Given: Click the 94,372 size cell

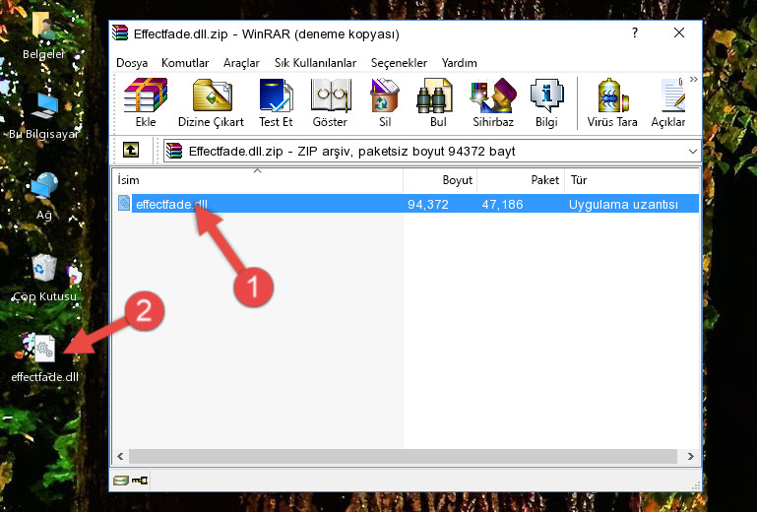Looking at the screenshot, I should [428, 205].
